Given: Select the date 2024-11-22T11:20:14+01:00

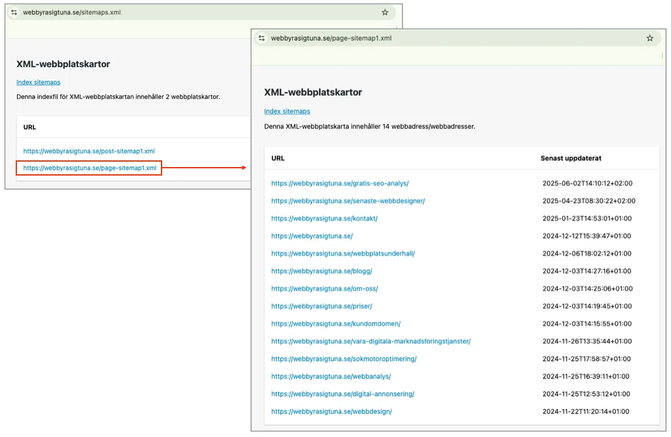Looking at the screenshot, I should (x=586, y=412).
